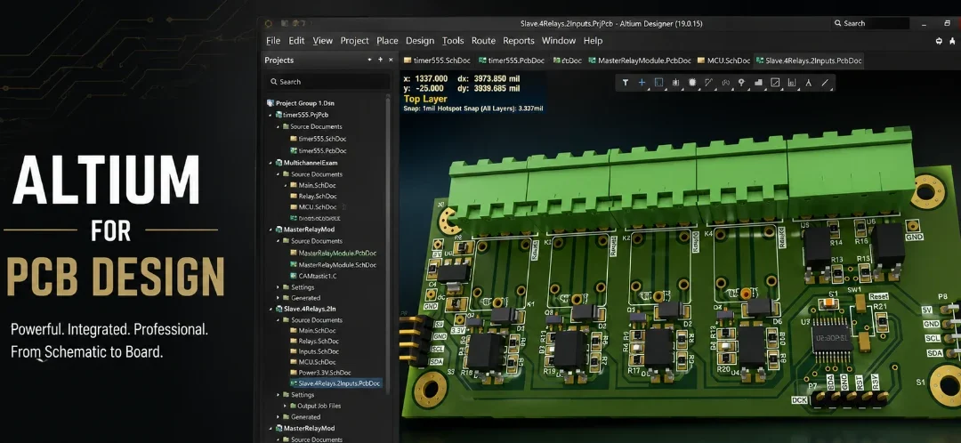This screenshot has height=443, width=961.
Task: Click U3 chip on the 3D board view
Action: click(833, 338)
